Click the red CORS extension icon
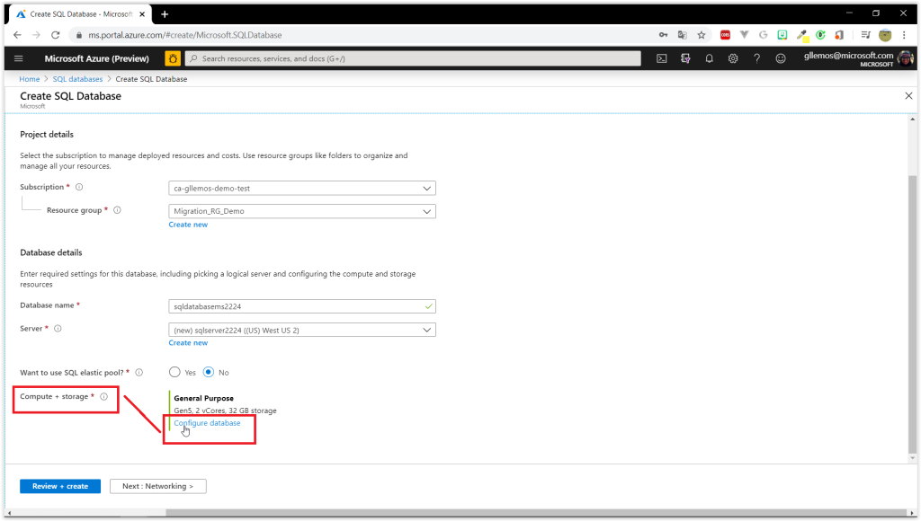The height and width of the screenshot is (521, 921). tap(726, 35)
